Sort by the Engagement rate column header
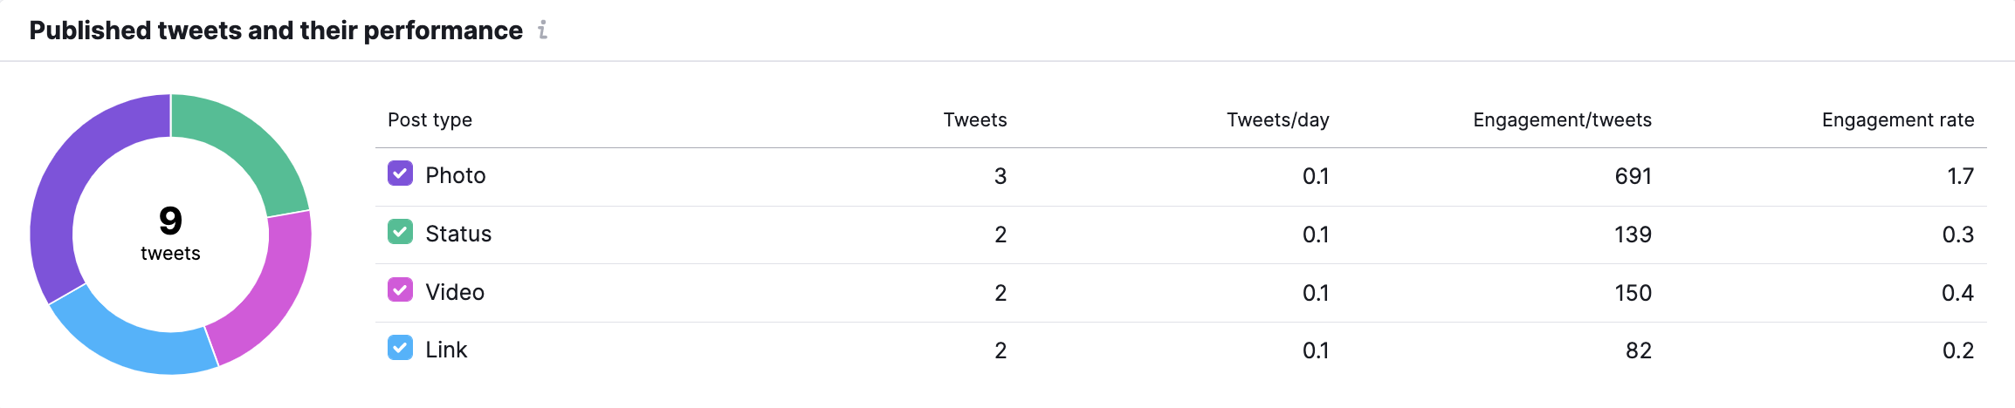This screenshot has width=2015, height=408. click(x=1898, y=119)
